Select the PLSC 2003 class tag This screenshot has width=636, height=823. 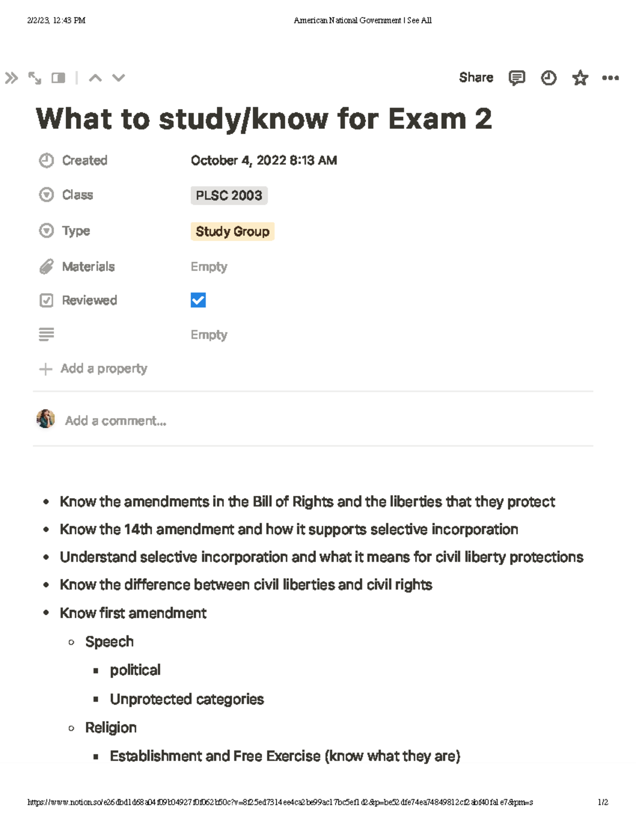(229, 195)
